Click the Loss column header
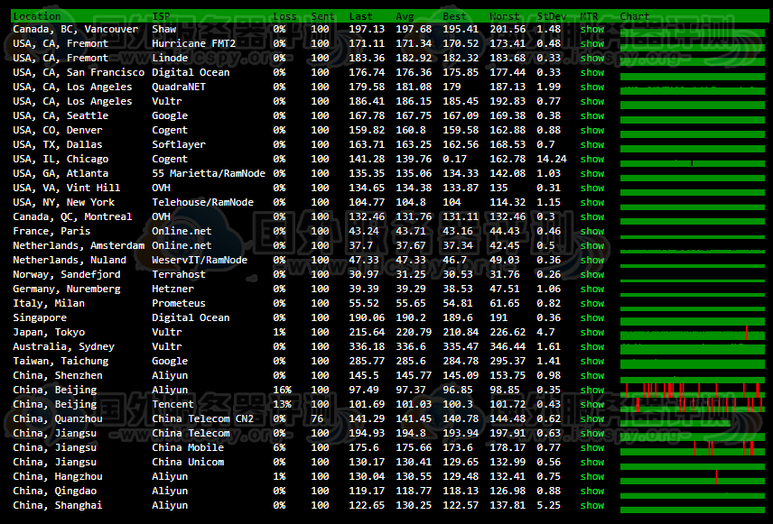This screenshot has width=773, height=524. pos(285,16)
